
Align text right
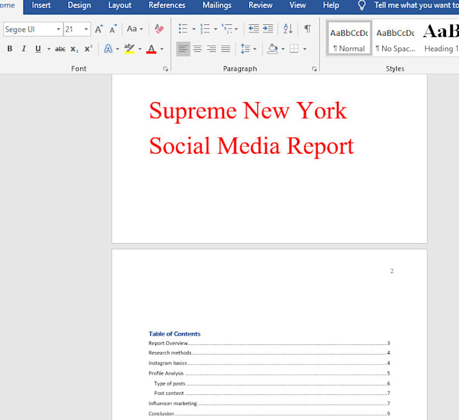click(211, 49)
